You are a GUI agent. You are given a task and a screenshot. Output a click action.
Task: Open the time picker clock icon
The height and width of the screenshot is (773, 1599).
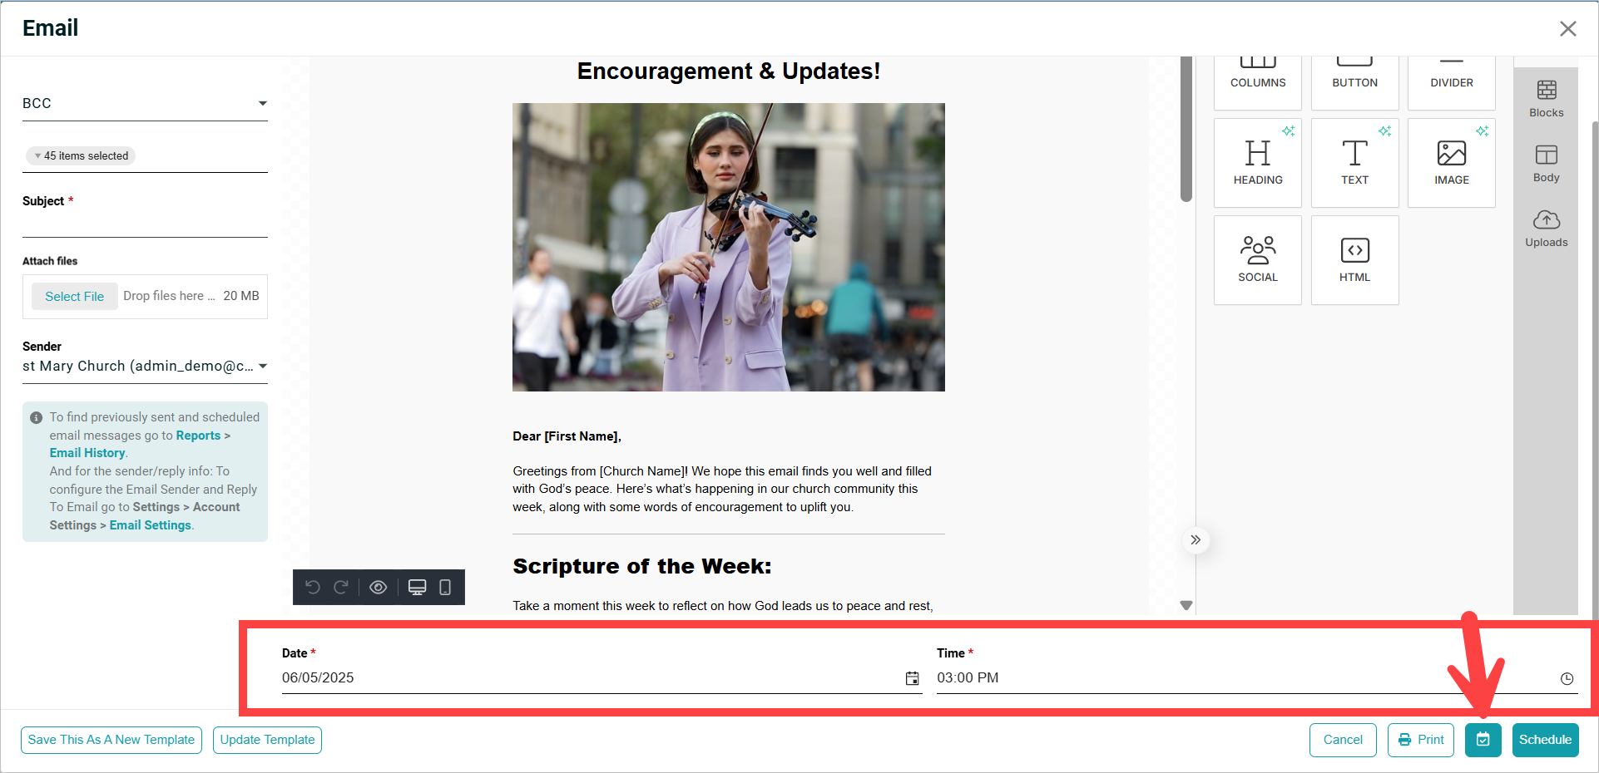coord(1567,678)
